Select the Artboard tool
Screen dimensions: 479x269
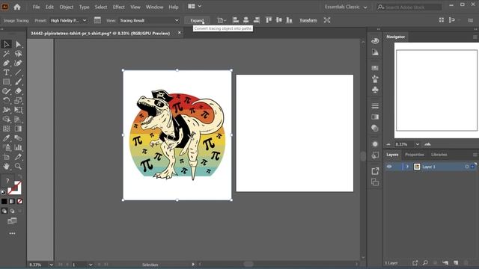click(6, 157)
